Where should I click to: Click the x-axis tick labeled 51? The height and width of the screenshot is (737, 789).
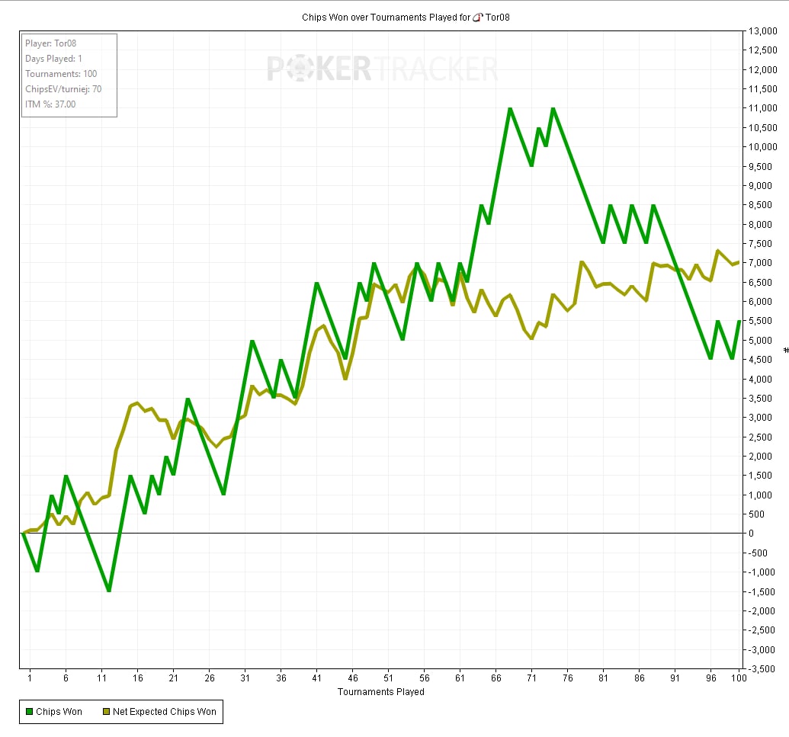pyautogui.click(x=388, y=678)
